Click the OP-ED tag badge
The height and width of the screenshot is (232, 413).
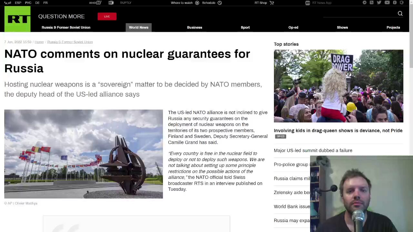tap(280, 136)
